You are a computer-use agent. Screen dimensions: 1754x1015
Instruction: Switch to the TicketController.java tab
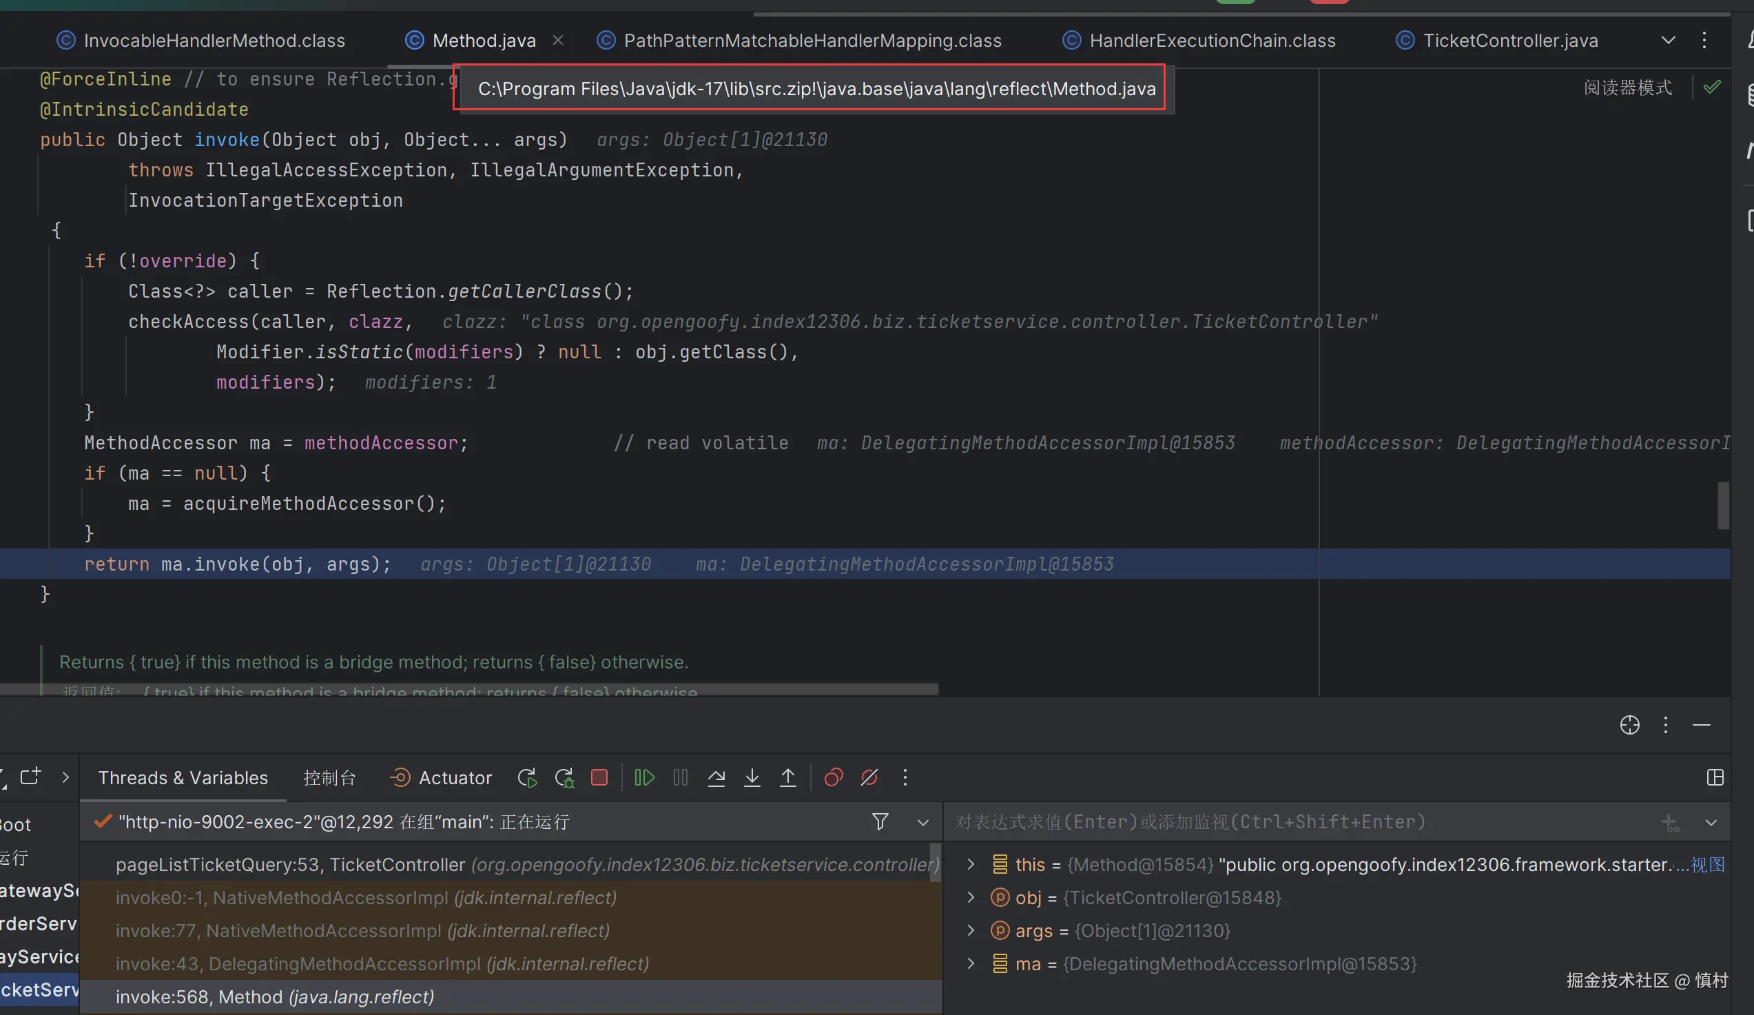tap(1509, 41)
